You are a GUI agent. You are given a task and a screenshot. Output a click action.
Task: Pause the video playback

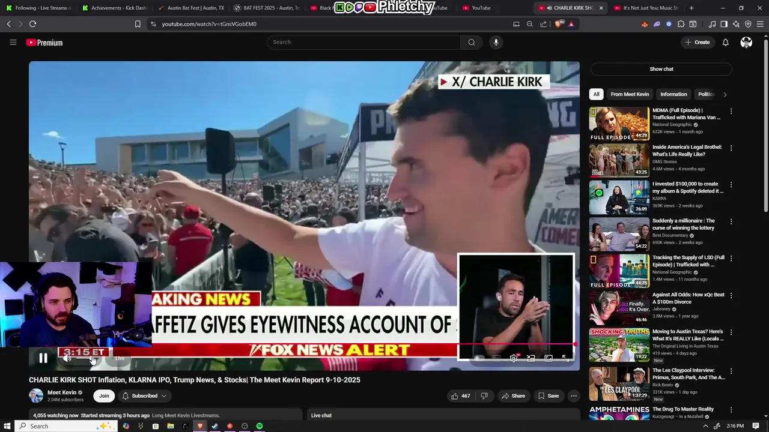pos(43,358)
